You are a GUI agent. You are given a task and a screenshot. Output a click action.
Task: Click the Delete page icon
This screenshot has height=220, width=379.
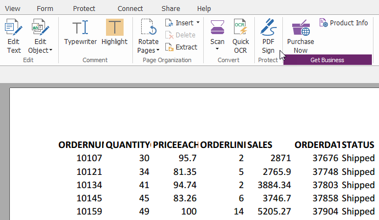pos(169,35)
